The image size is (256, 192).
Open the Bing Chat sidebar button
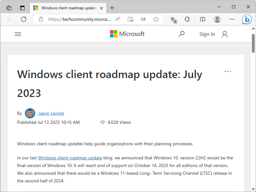coord(247,19)
